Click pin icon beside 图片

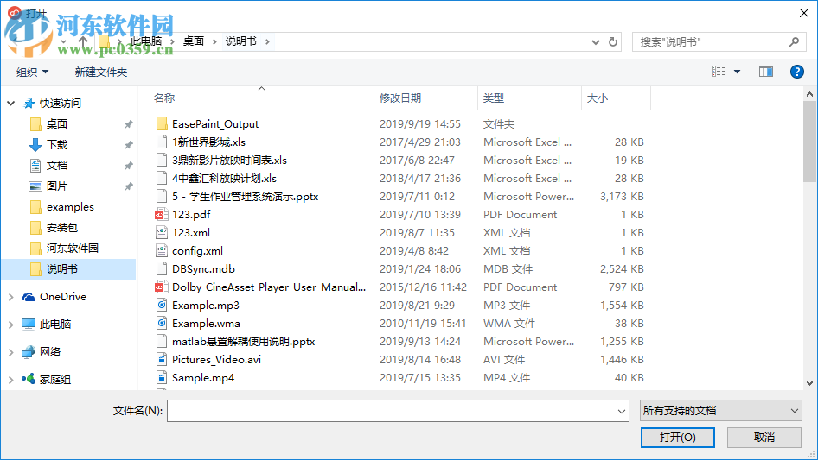(x=128, y=186)
